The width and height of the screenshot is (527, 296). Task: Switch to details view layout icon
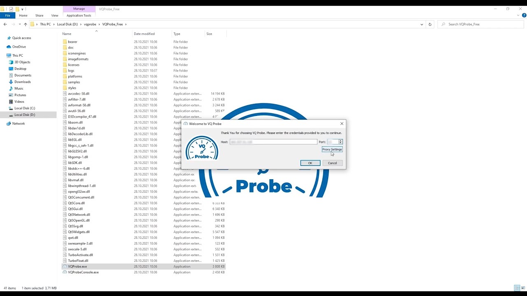pos(517,288)
